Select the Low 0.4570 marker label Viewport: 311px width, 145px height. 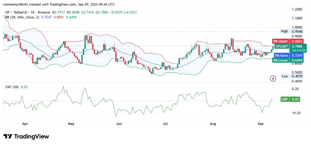click(291, 76)
